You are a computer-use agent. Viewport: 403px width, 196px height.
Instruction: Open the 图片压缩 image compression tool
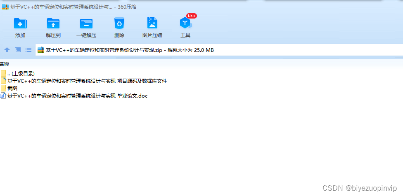(x=152, y=23)
